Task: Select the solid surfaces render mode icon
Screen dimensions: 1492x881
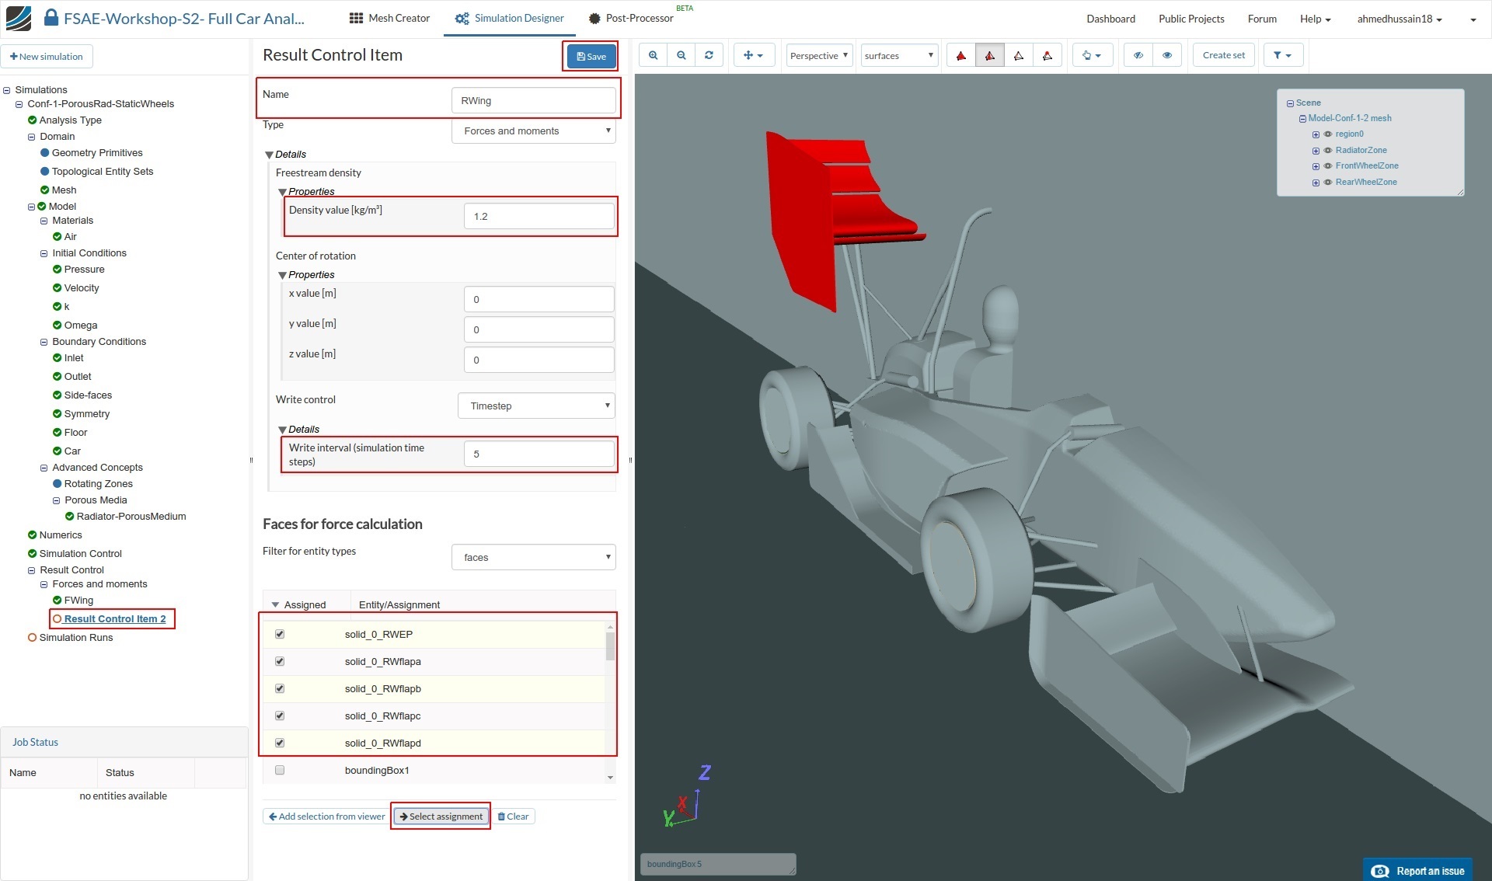Action: [961, 55]
